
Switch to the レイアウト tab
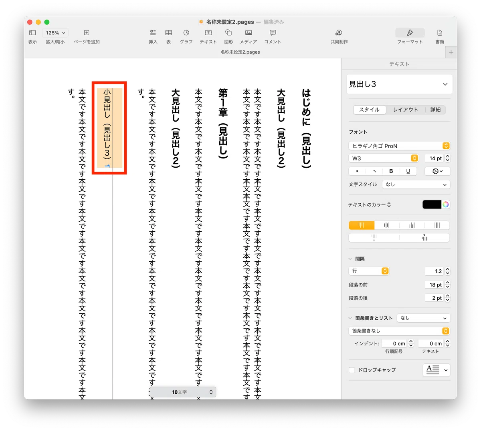pyautogui.click(x=405, y=110)
